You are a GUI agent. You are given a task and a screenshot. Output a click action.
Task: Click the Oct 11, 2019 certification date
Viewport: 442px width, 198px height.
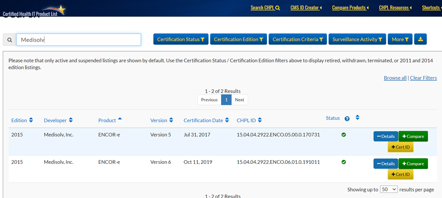pos(198,162)
